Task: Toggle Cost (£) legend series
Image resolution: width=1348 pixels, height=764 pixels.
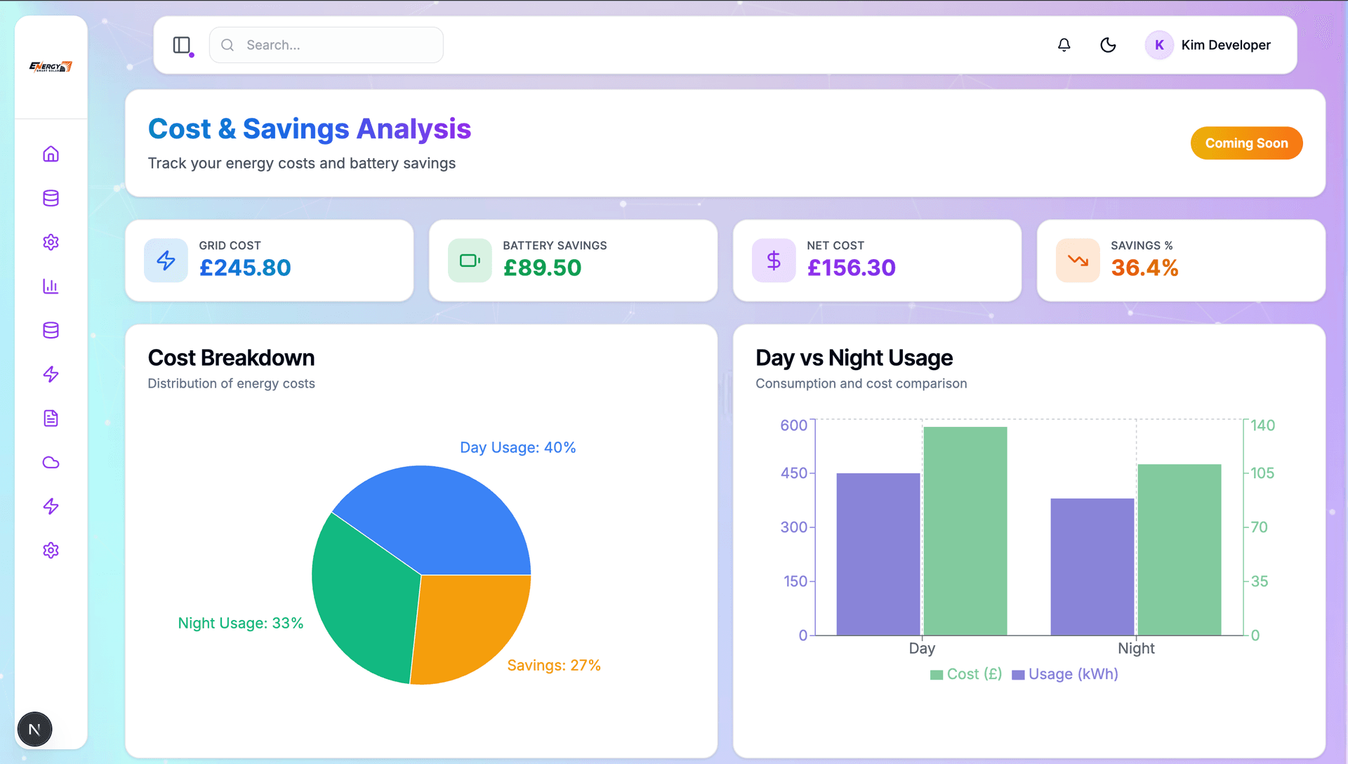Action: [966, 674]
